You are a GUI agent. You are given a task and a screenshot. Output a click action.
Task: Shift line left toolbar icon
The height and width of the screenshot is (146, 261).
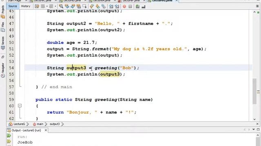pyautogui.click(x=111, y=6)
